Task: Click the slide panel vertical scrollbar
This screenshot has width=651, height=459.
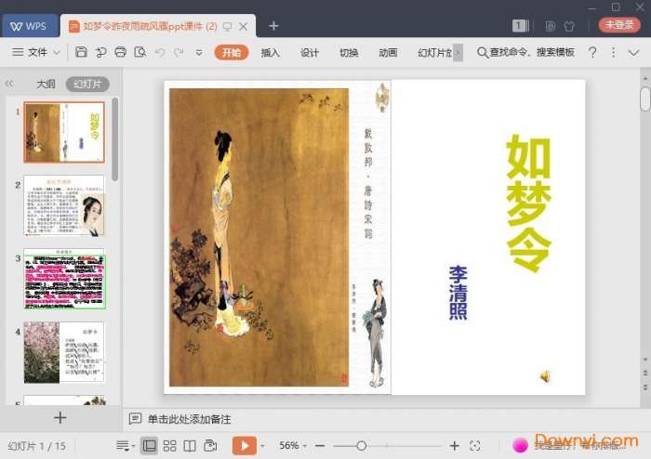Action: tap(115, 138)
